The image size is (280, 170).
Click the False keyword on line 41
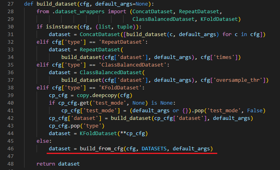(255, 111)
